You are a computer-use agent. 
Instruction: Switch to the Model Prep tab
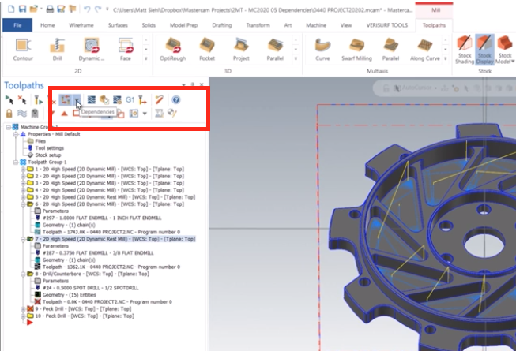(183, 25)
